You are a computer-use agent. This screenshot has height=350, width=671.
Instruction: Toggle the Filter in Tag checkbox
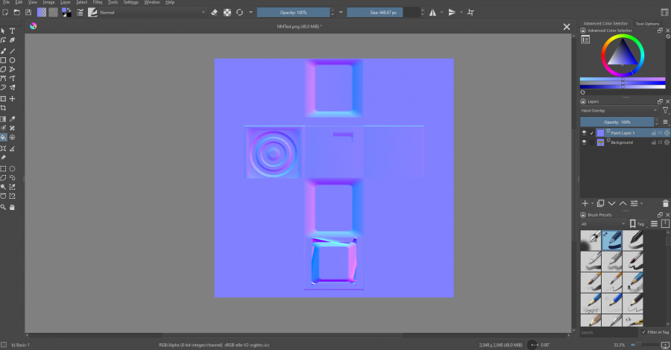(644, 331)
